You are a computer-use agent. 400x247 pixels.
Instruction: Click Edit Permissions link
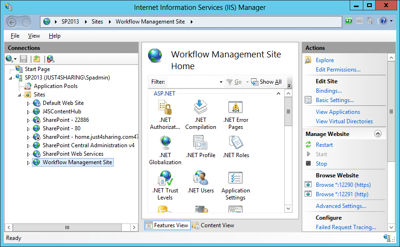[x=338, y=70]
